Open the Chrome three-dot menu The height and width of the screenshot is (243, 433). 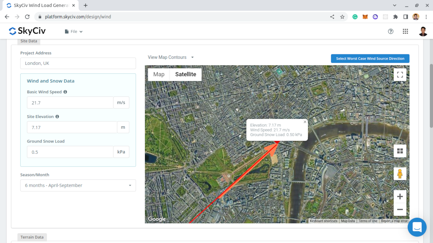426,17
